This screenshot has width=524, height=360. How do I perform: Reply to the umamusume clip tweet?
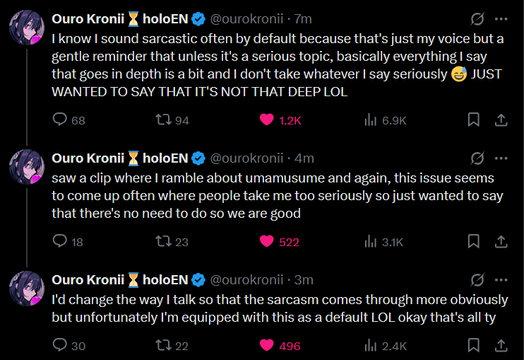point(61,242)
